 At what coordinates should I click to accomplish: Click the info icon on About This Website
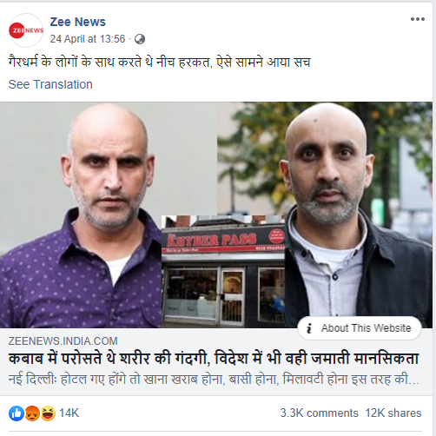309,328
